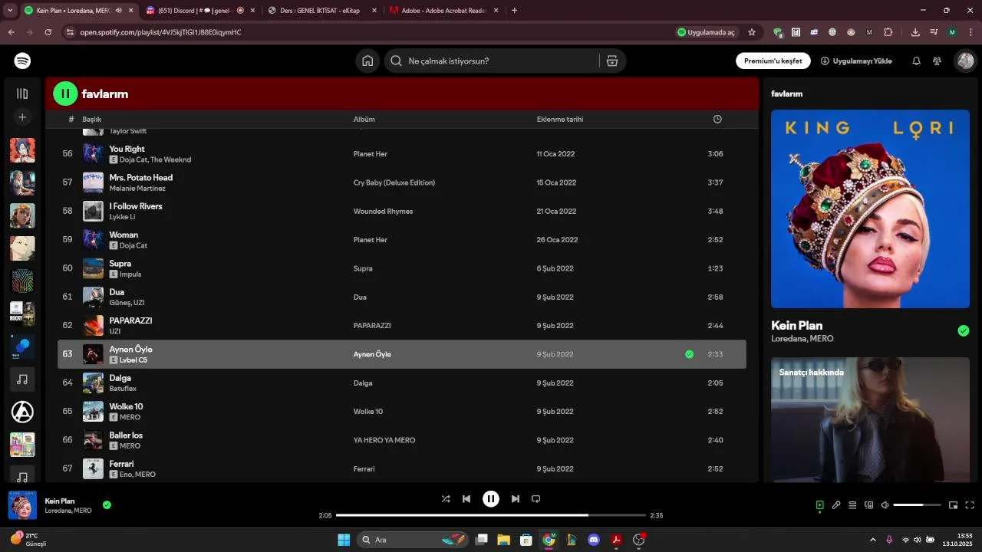
Task: Reload the page
Action: tap(48, 32)
